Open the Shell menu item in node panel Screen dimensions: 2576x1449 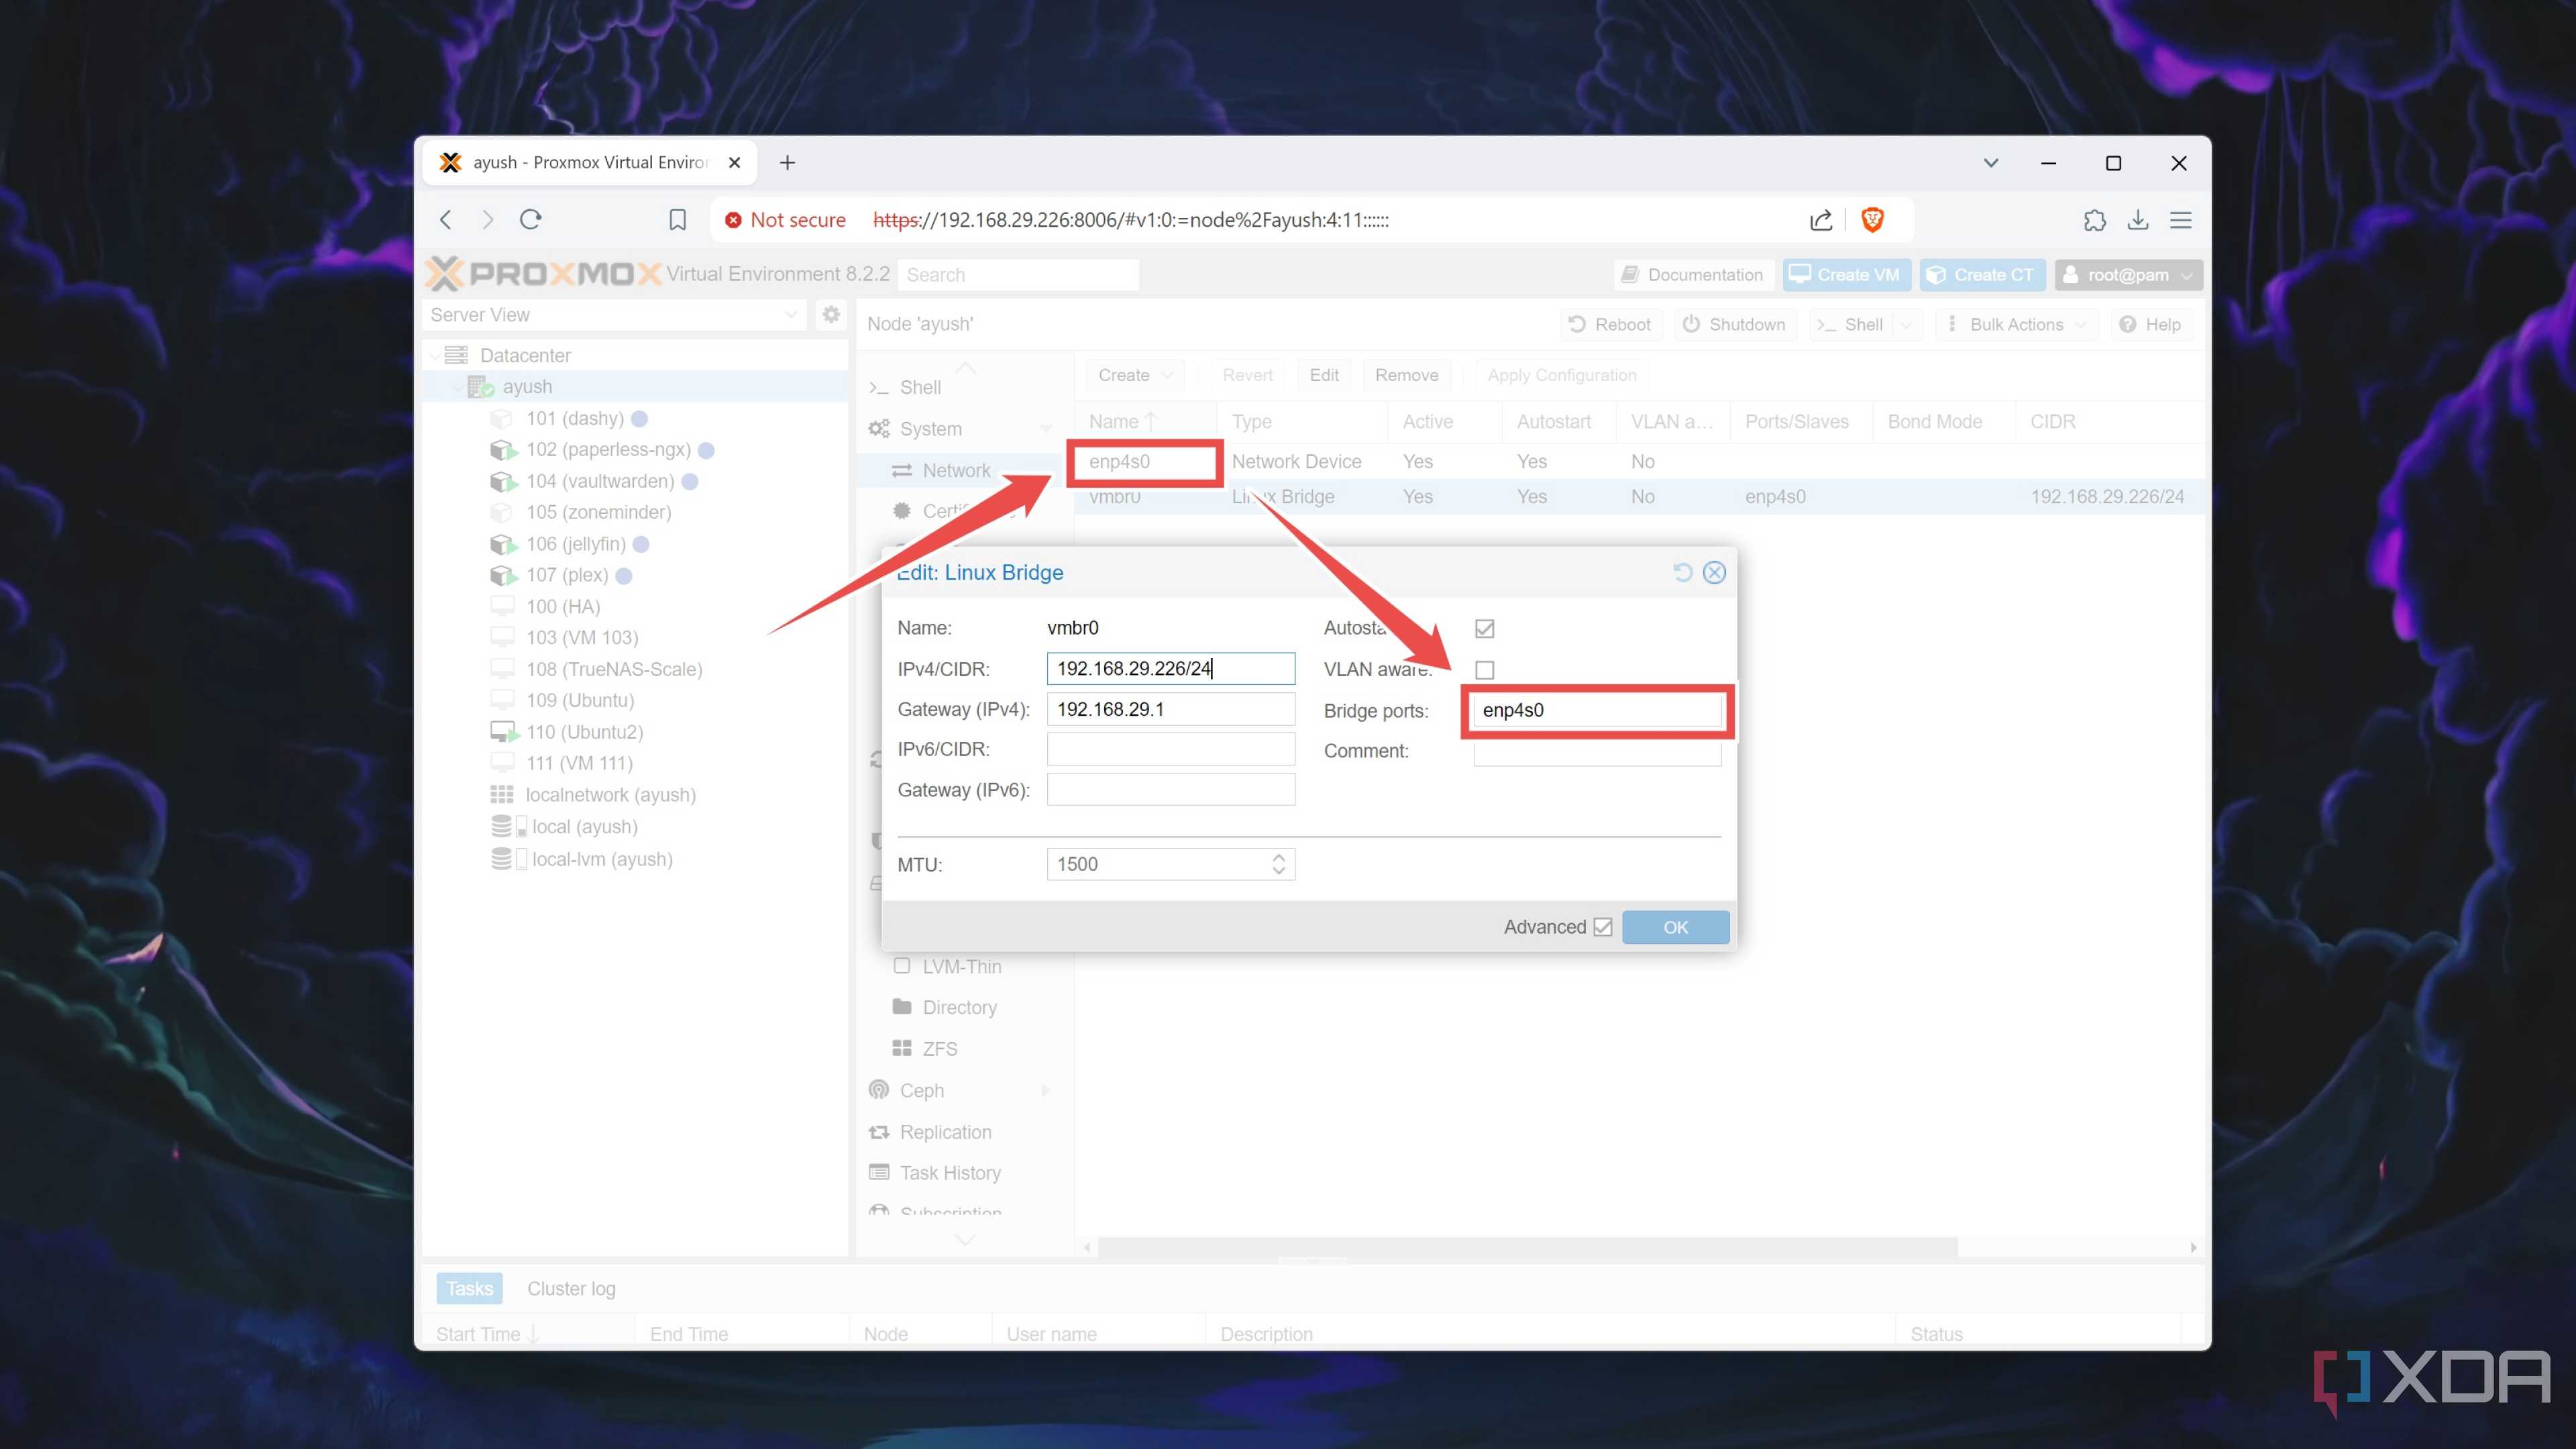(906, 387)
